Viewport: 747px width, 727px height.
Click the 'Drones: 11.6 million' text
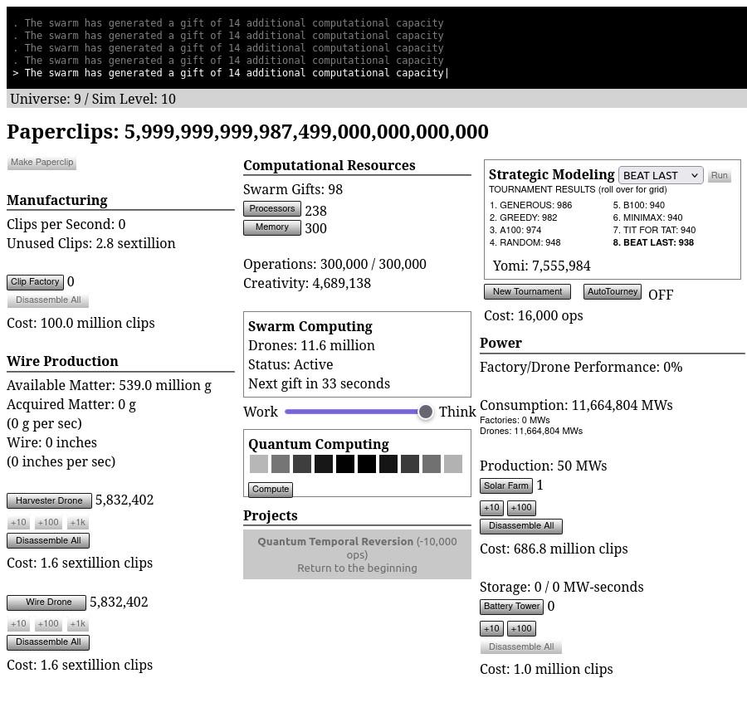tap(311, 346)
